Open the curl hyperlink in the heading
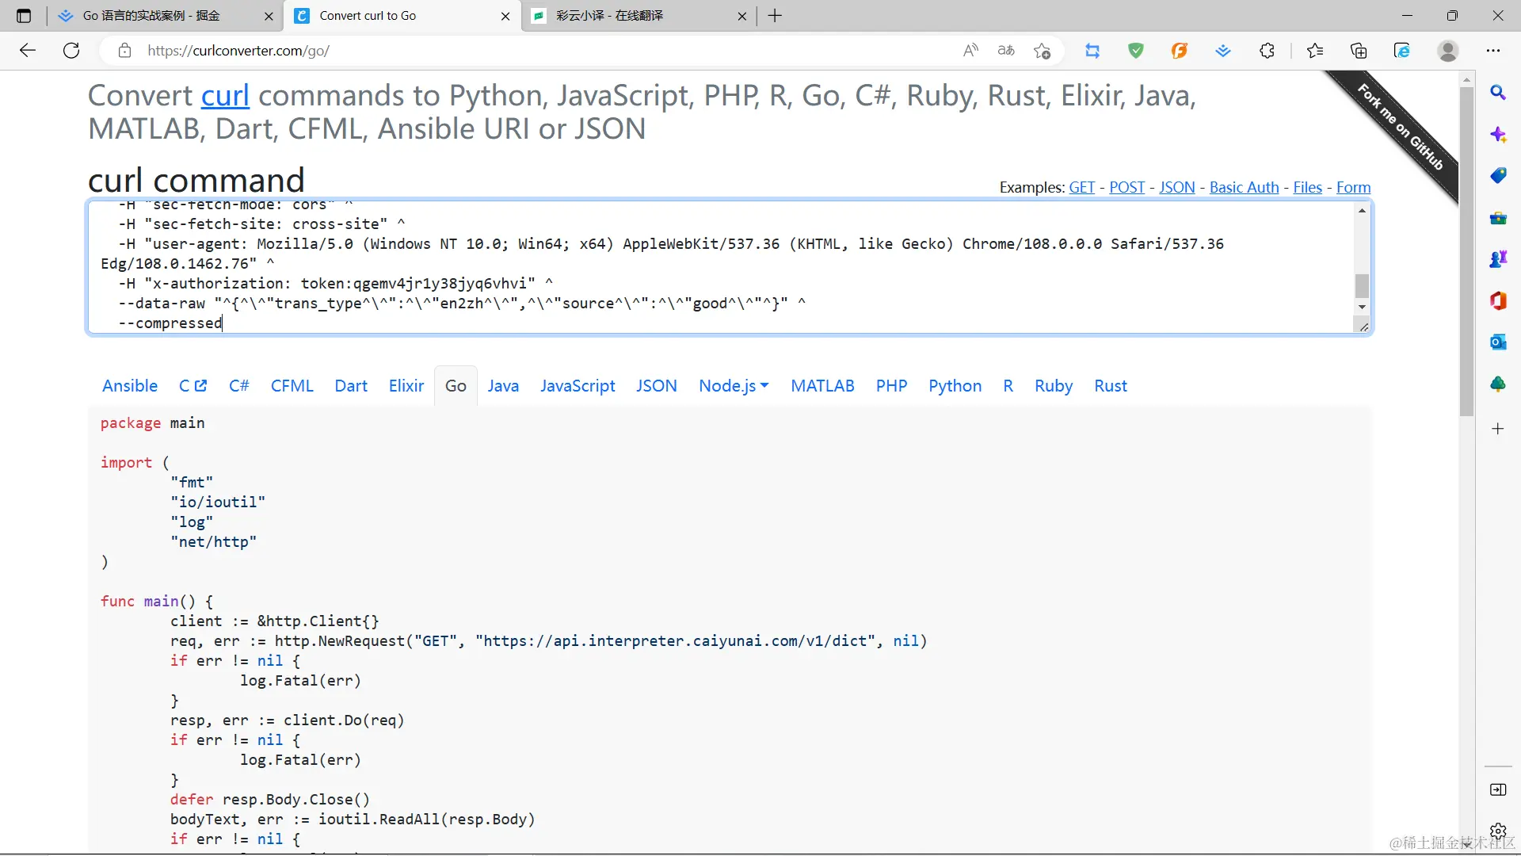The image size is (1521, 856). tap(225, 96)
